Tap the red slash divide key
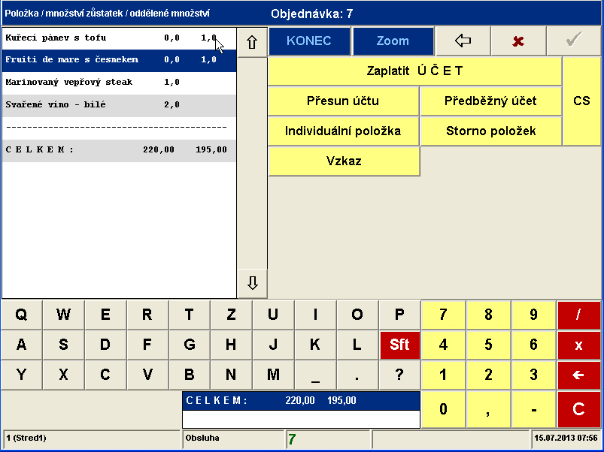 click(578, 315)
